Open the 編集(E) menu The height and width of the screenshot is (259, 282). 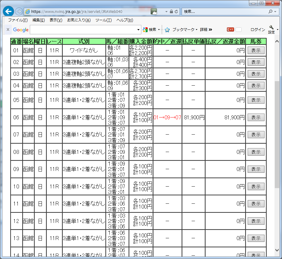39,20
